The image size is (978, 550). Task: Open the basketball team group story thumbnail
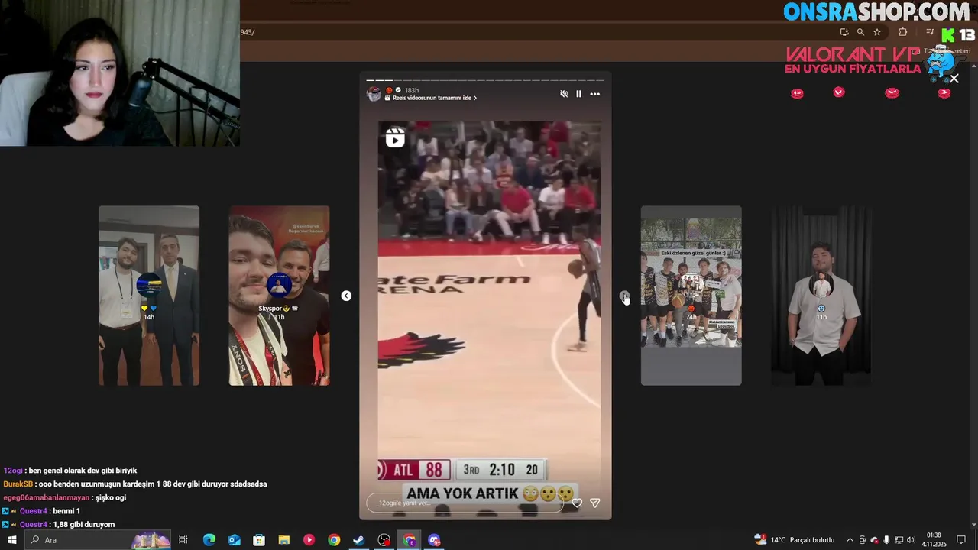691,296
